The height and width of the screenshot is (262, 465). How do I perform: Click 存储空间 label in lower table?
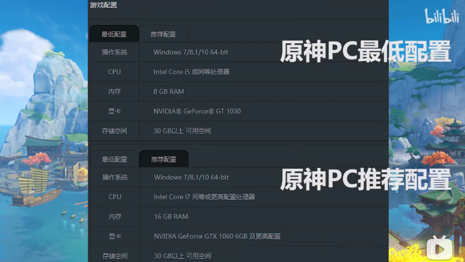point(115,256)
